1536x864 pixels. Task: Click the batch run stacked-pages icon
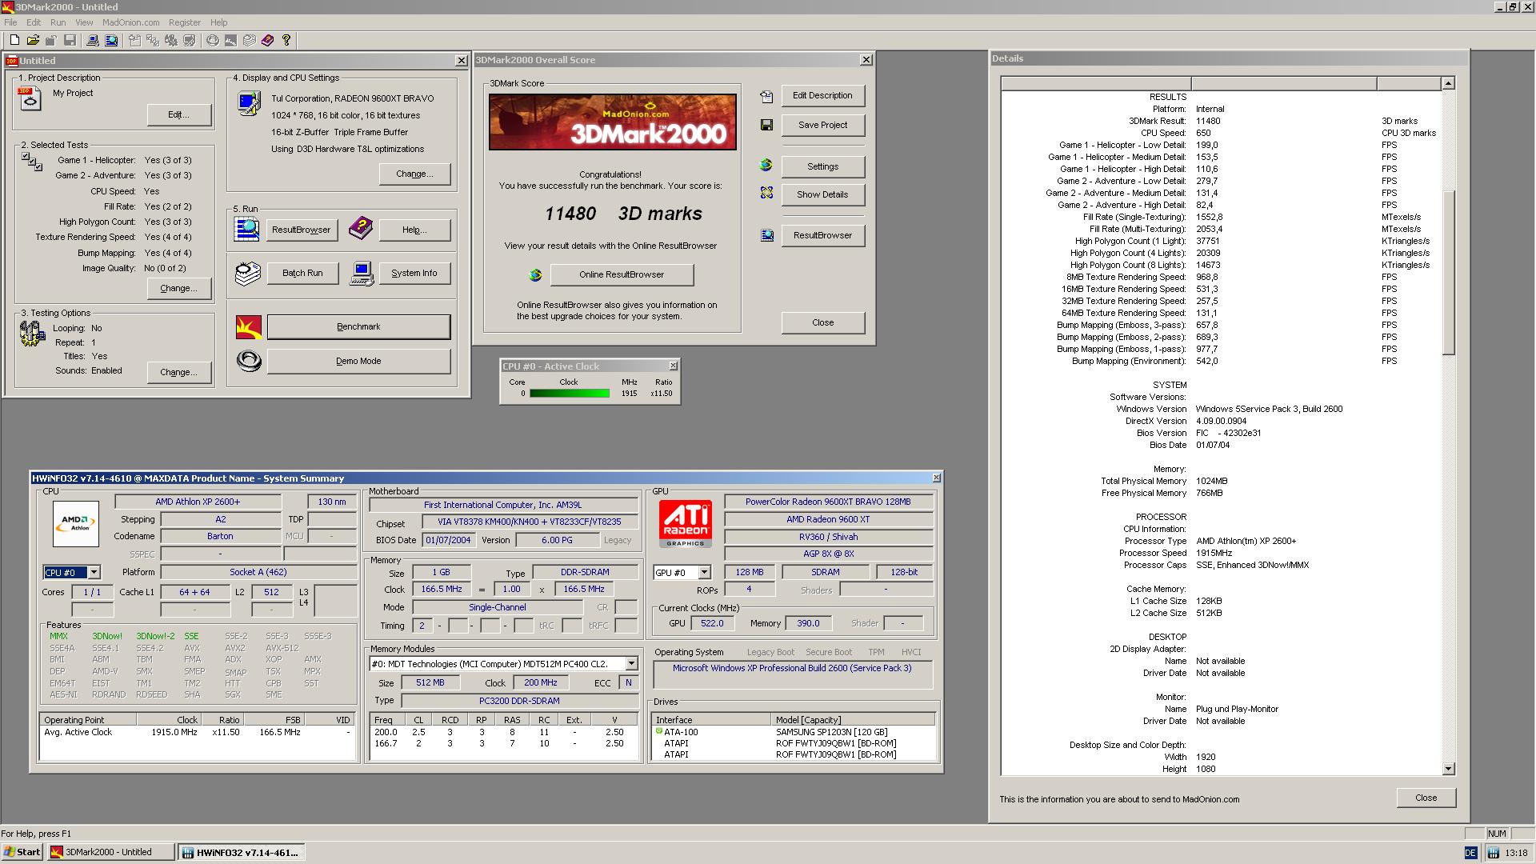(x=248, y=274)
